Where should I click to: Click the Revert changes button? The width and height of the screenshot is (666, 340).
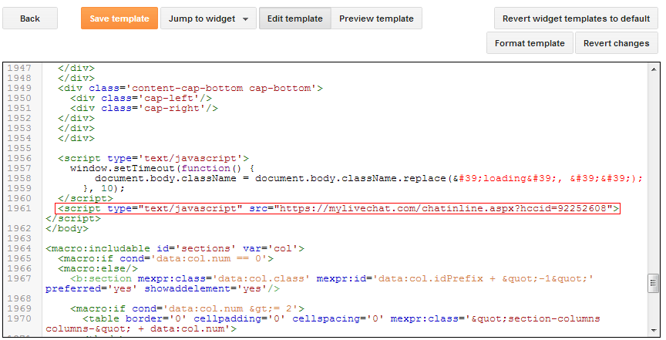(616, 43)
